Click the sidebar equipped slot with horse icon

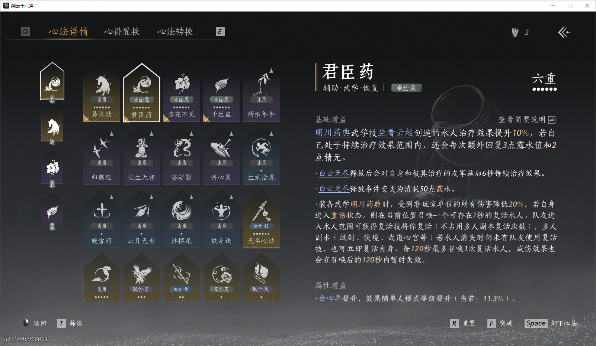point(52,127)
